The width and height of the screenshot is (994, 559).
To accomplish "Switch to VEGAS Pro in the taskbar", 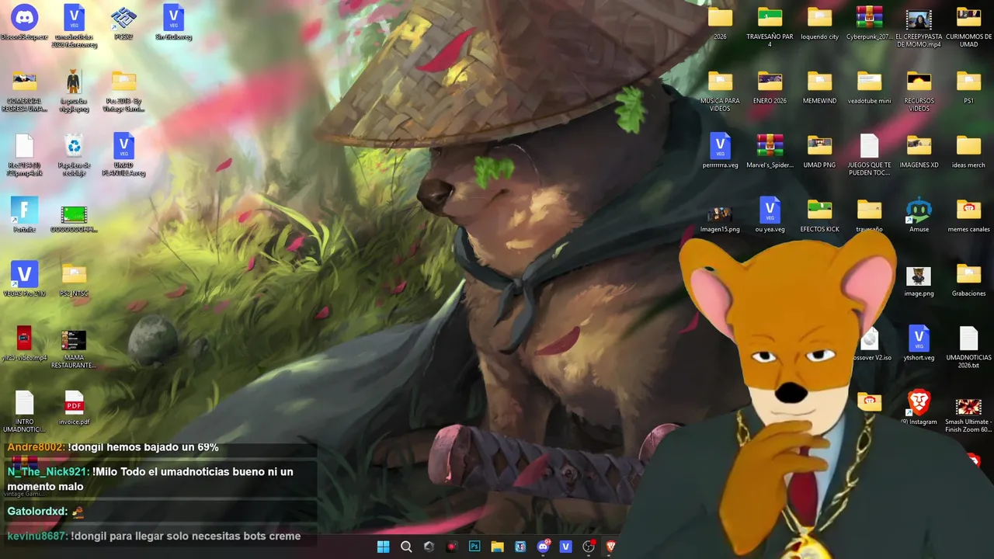I will pos(565,547).
